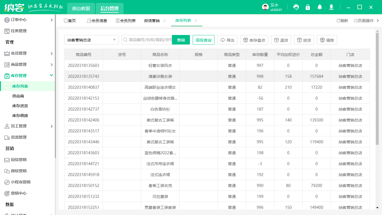Select 供应商 in the sidebar

[x=18, y=96]
